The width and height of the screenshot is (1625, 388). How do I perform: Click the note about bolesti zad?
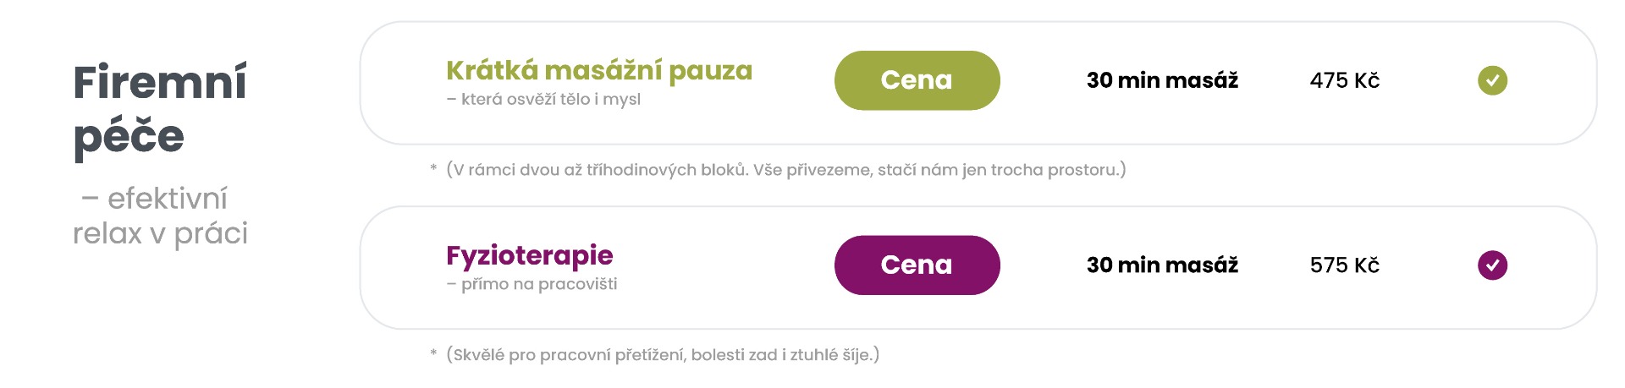663,355
